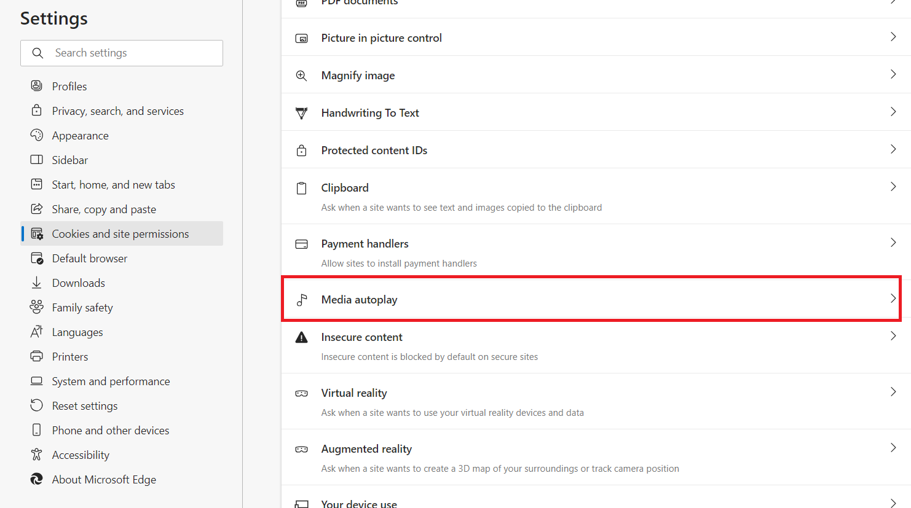Open Magnify image permission settings

click(x=358, y=76)
